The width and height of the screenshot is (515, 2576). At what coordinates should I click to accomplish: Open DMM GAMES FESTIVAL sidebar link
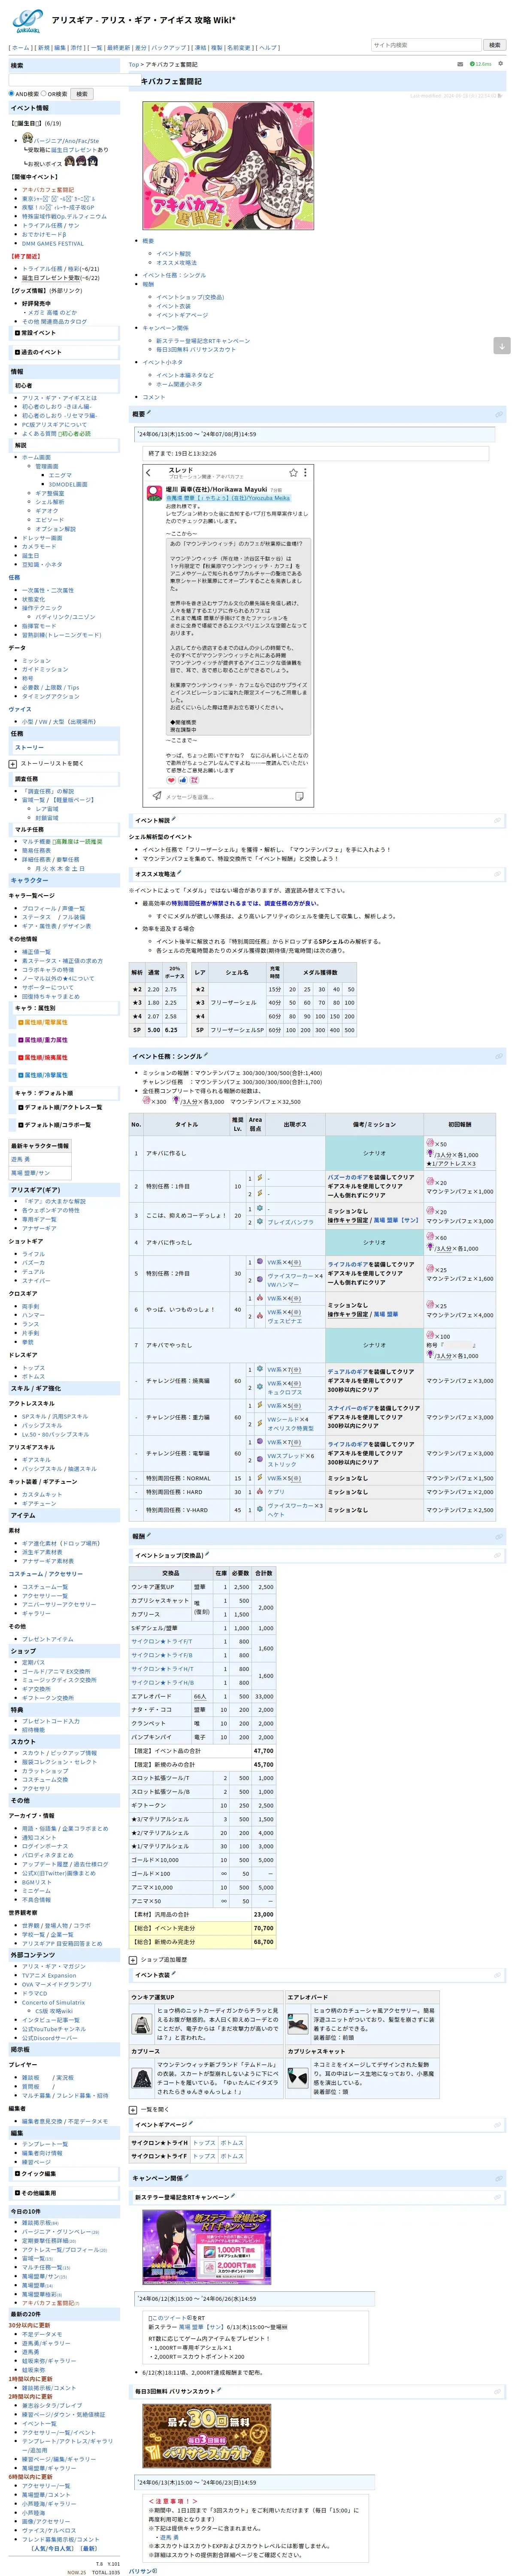(x=53, y=243)
